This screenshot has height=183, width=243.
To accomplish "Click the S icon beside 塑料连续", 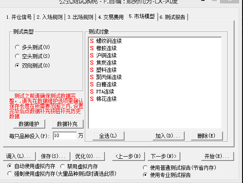I will pos(92,70).
